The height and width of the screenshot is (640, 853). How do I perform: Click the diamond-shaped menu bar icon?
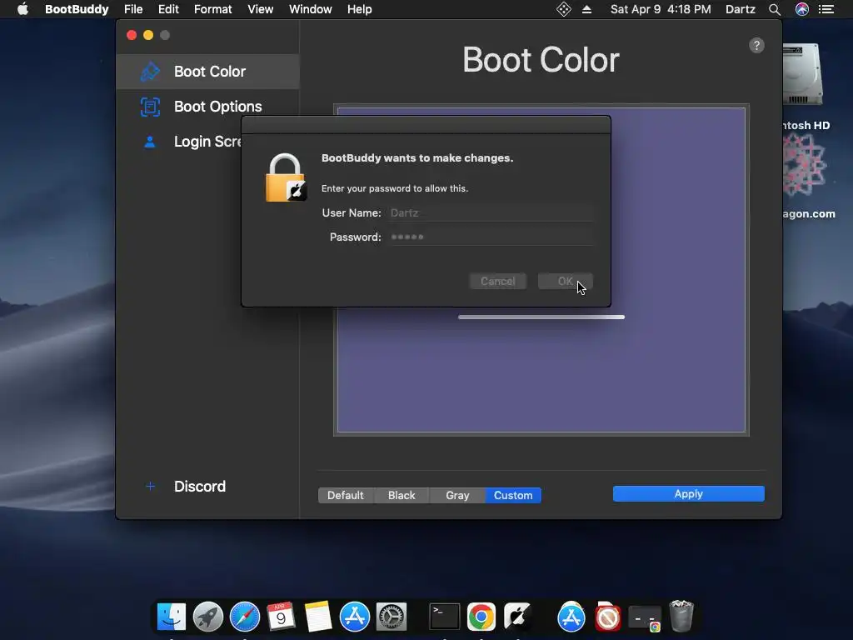564,9
